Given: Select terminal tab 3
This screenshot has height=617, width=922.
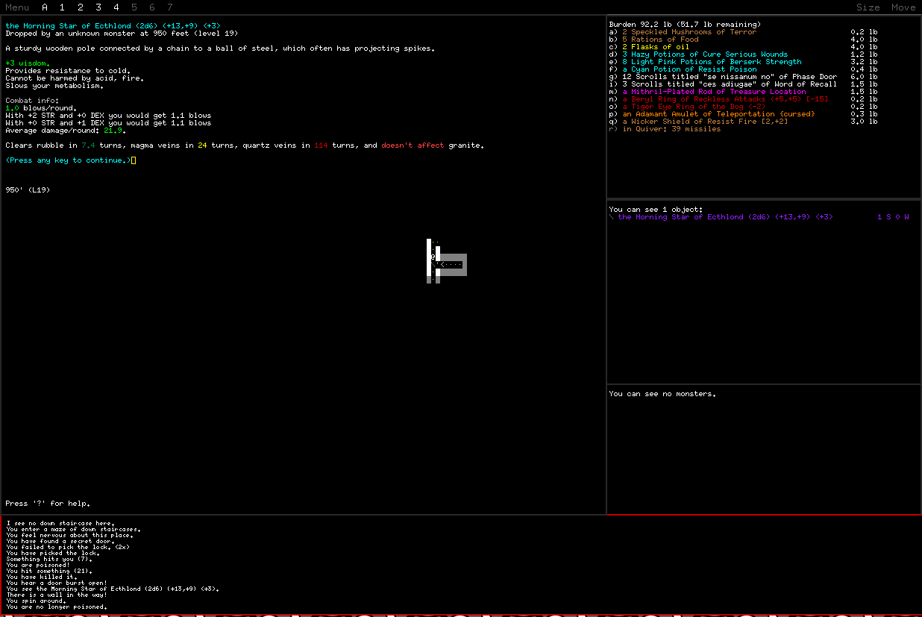Looking at the screenshot, I should 98,7.
